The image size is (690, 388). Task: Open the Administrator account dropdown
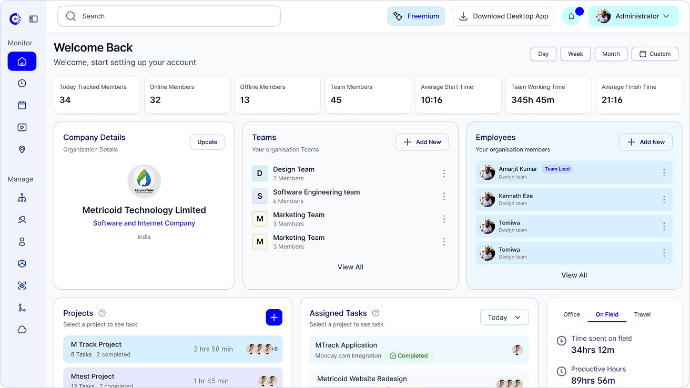[x=633, y=16]
